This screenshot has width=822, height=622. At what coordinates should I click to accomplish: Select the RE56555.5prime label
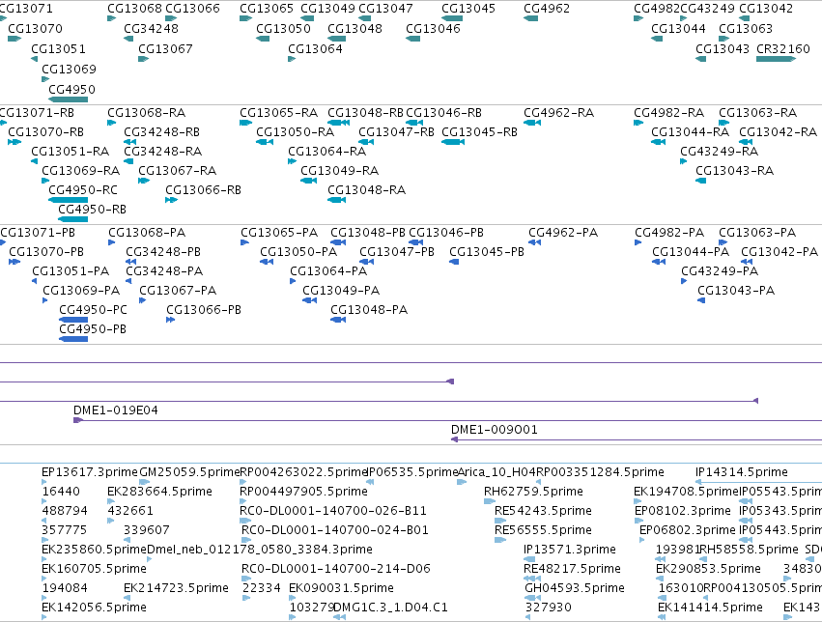(x=543, y=530)
